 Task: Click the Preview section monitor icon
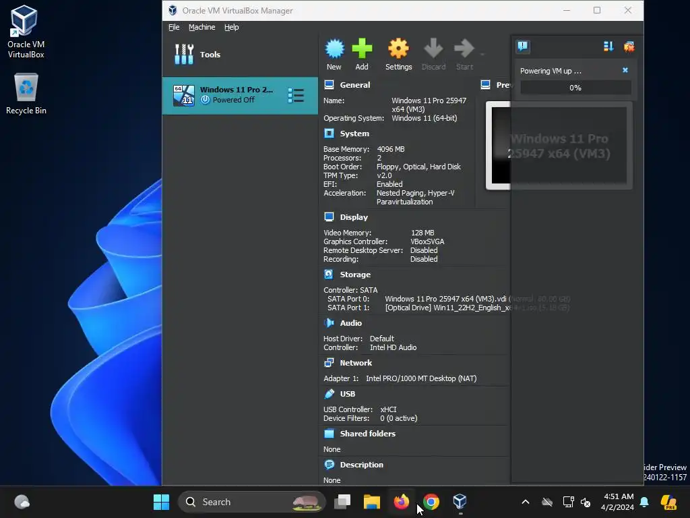pyautogui.click(x=485, y=84)
